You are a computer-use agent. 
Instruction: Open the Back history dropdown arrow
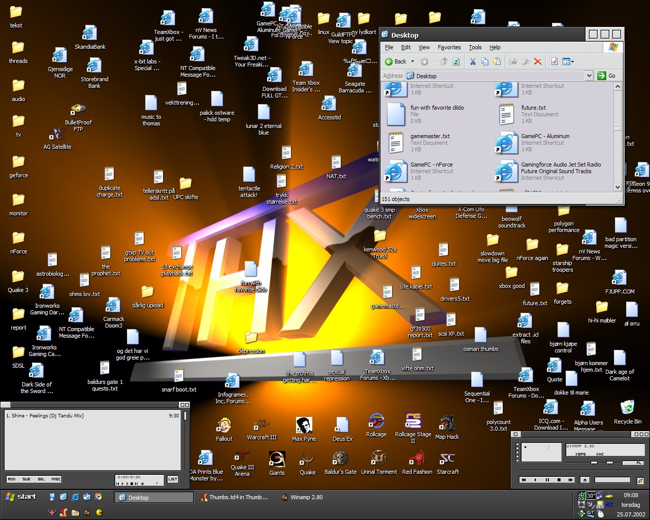tap(412, 61)
